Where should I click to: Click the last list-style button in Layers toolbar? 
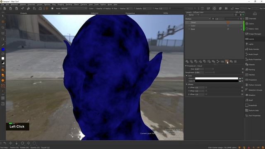[x=236, y=62]
